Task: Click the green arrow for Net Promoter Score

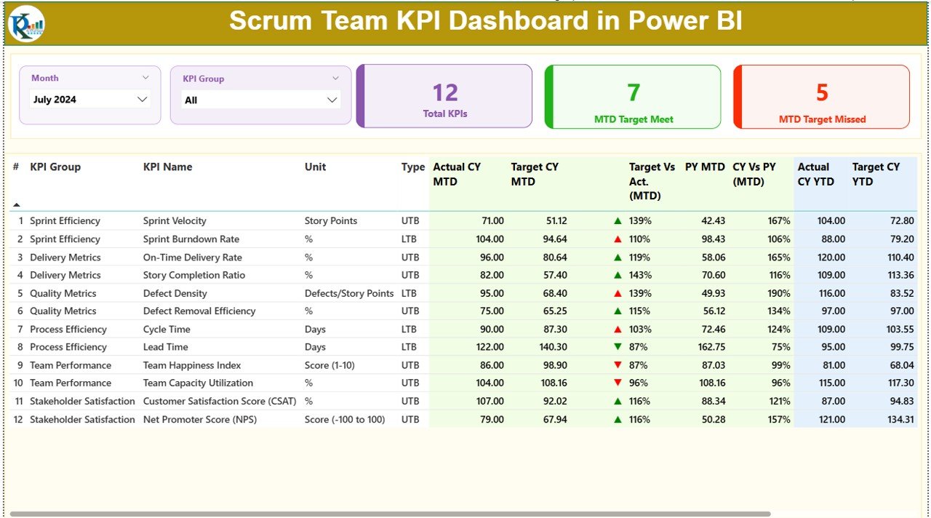Action: (x=617, y=419)
